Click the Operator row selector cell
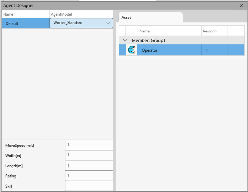 point(122,50)
